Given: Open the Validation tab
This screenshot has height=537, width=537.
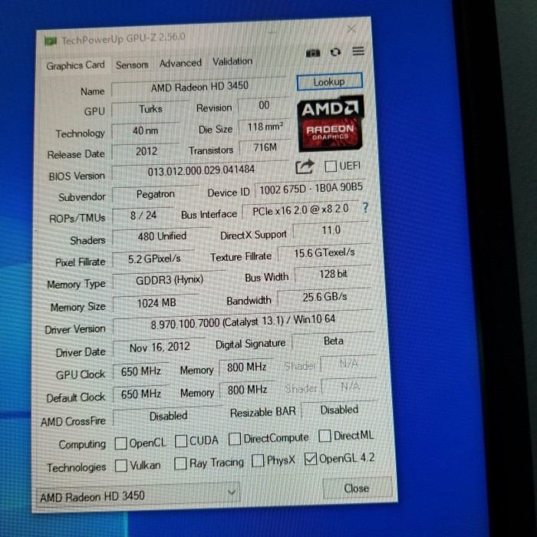Looking at the screenshot, I should coord(232,61).
